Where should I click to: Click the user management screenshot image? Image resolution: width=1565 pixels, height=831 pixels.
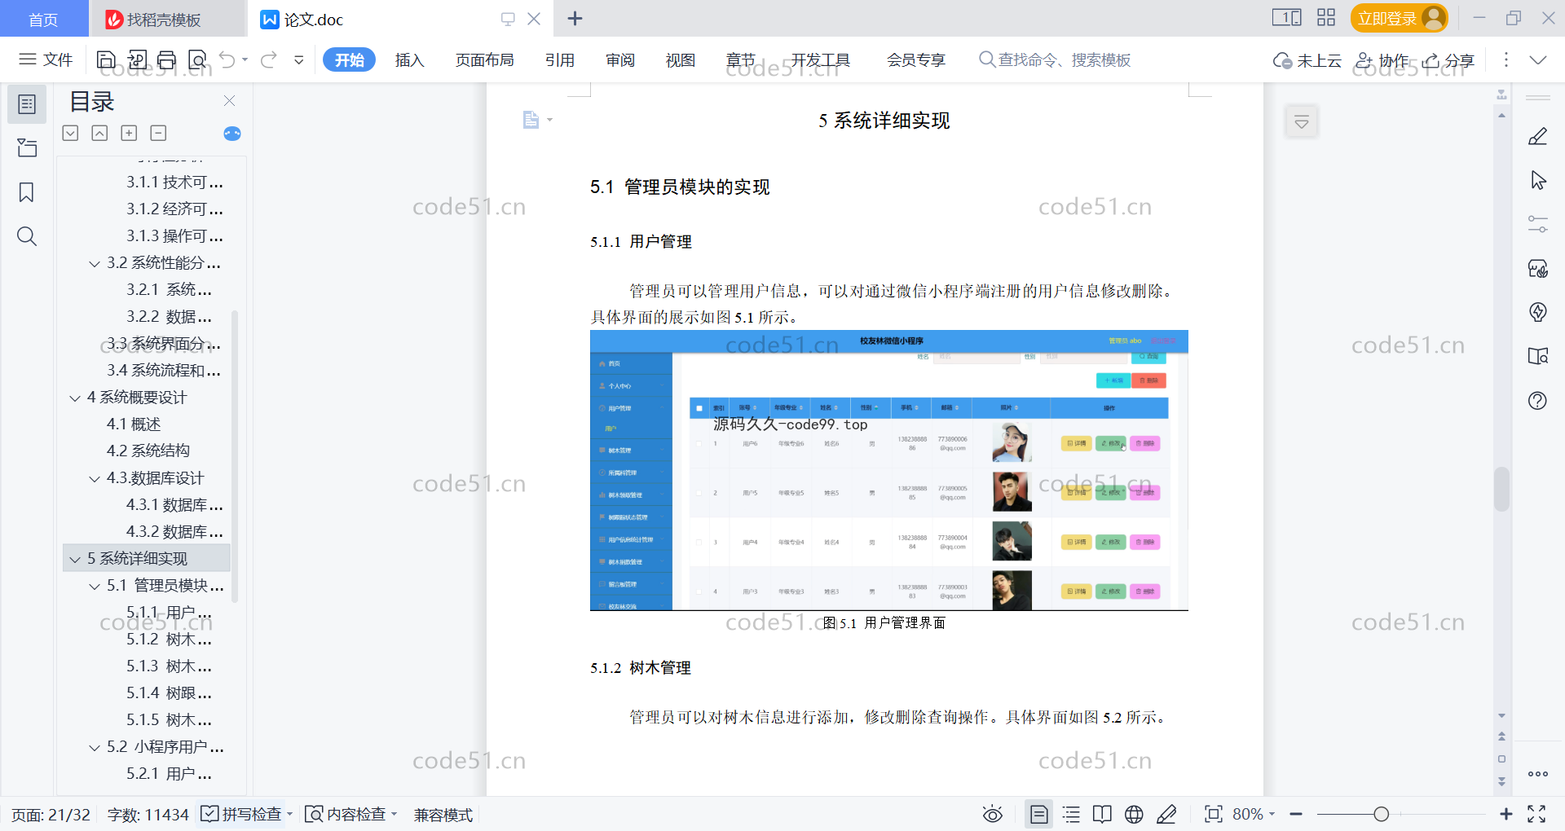888,470
